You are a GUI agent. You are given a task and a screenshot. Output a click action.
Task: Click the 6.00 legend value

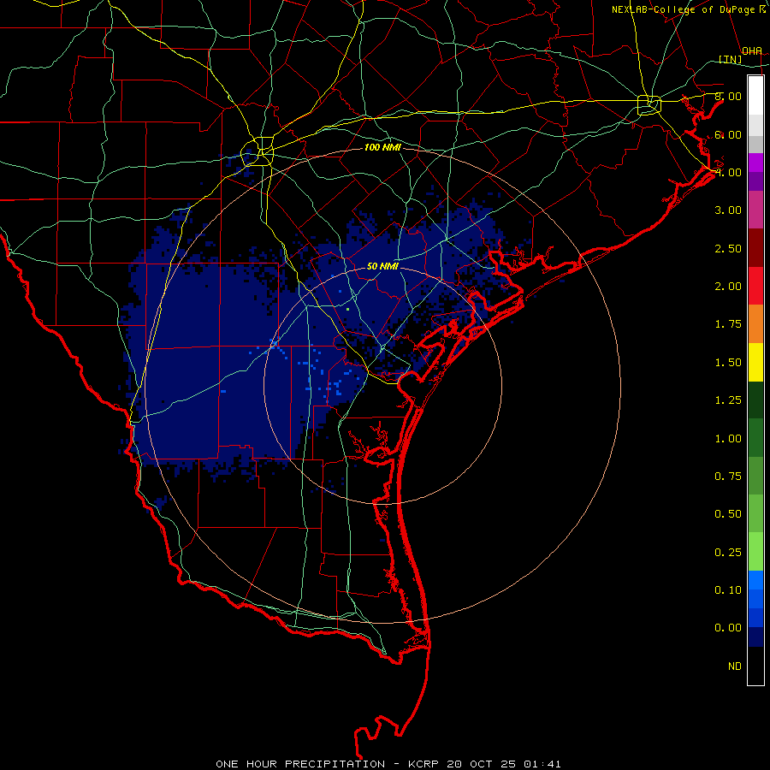pos(728,134)
